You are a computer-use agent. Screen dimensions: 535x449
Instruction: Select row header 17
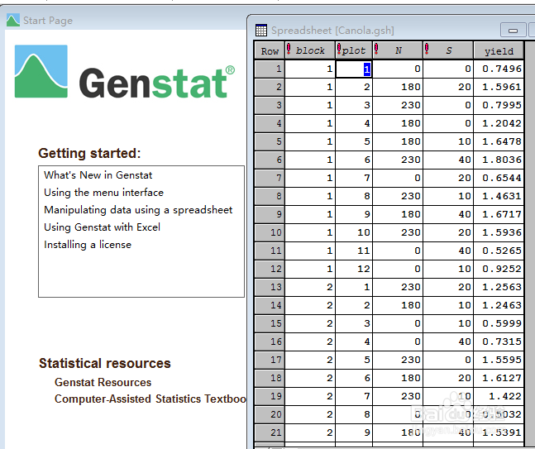270,360
